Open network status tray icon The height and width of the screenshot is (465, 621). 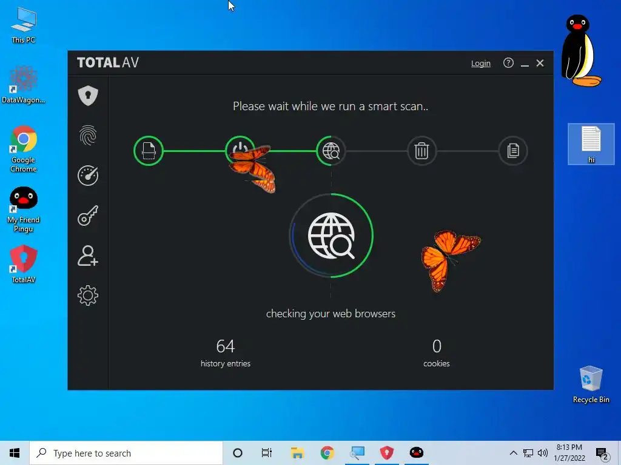(x=528, y=453)
